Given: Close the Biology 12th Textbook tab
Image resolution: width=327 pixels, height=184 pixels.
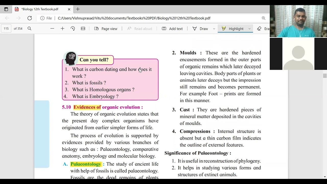Looking at the screenshot, I should click(69, 9).
